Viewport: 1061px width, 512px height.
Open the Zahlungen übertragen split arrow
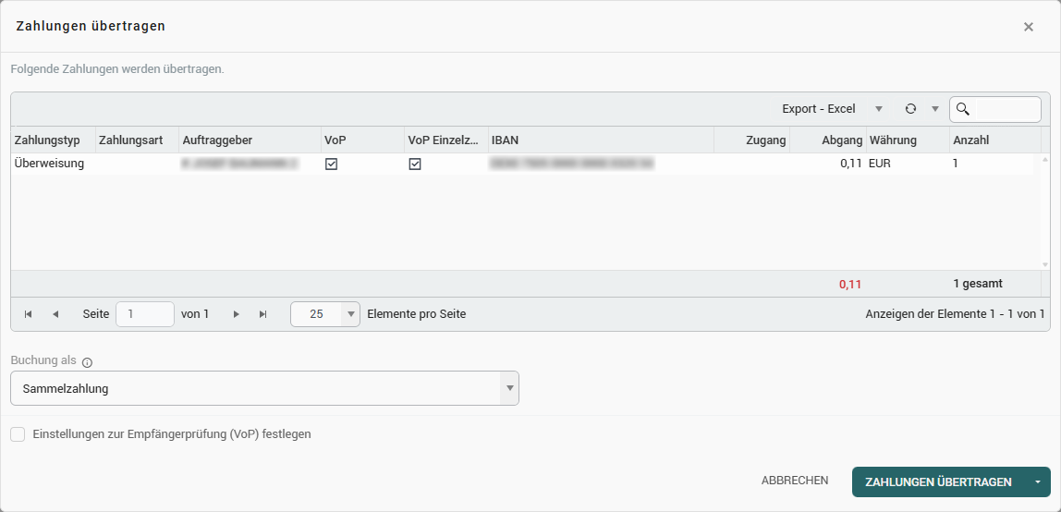pos(1038,482)
